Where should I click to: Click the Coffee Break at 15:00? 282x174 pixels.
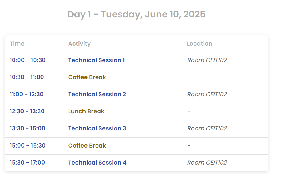[x=87, y=146]
